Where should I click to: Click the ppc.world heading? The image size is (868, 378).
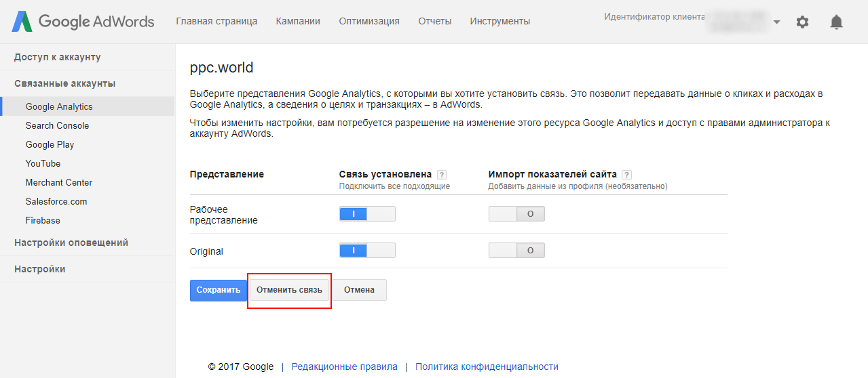(x=222, y=68)
